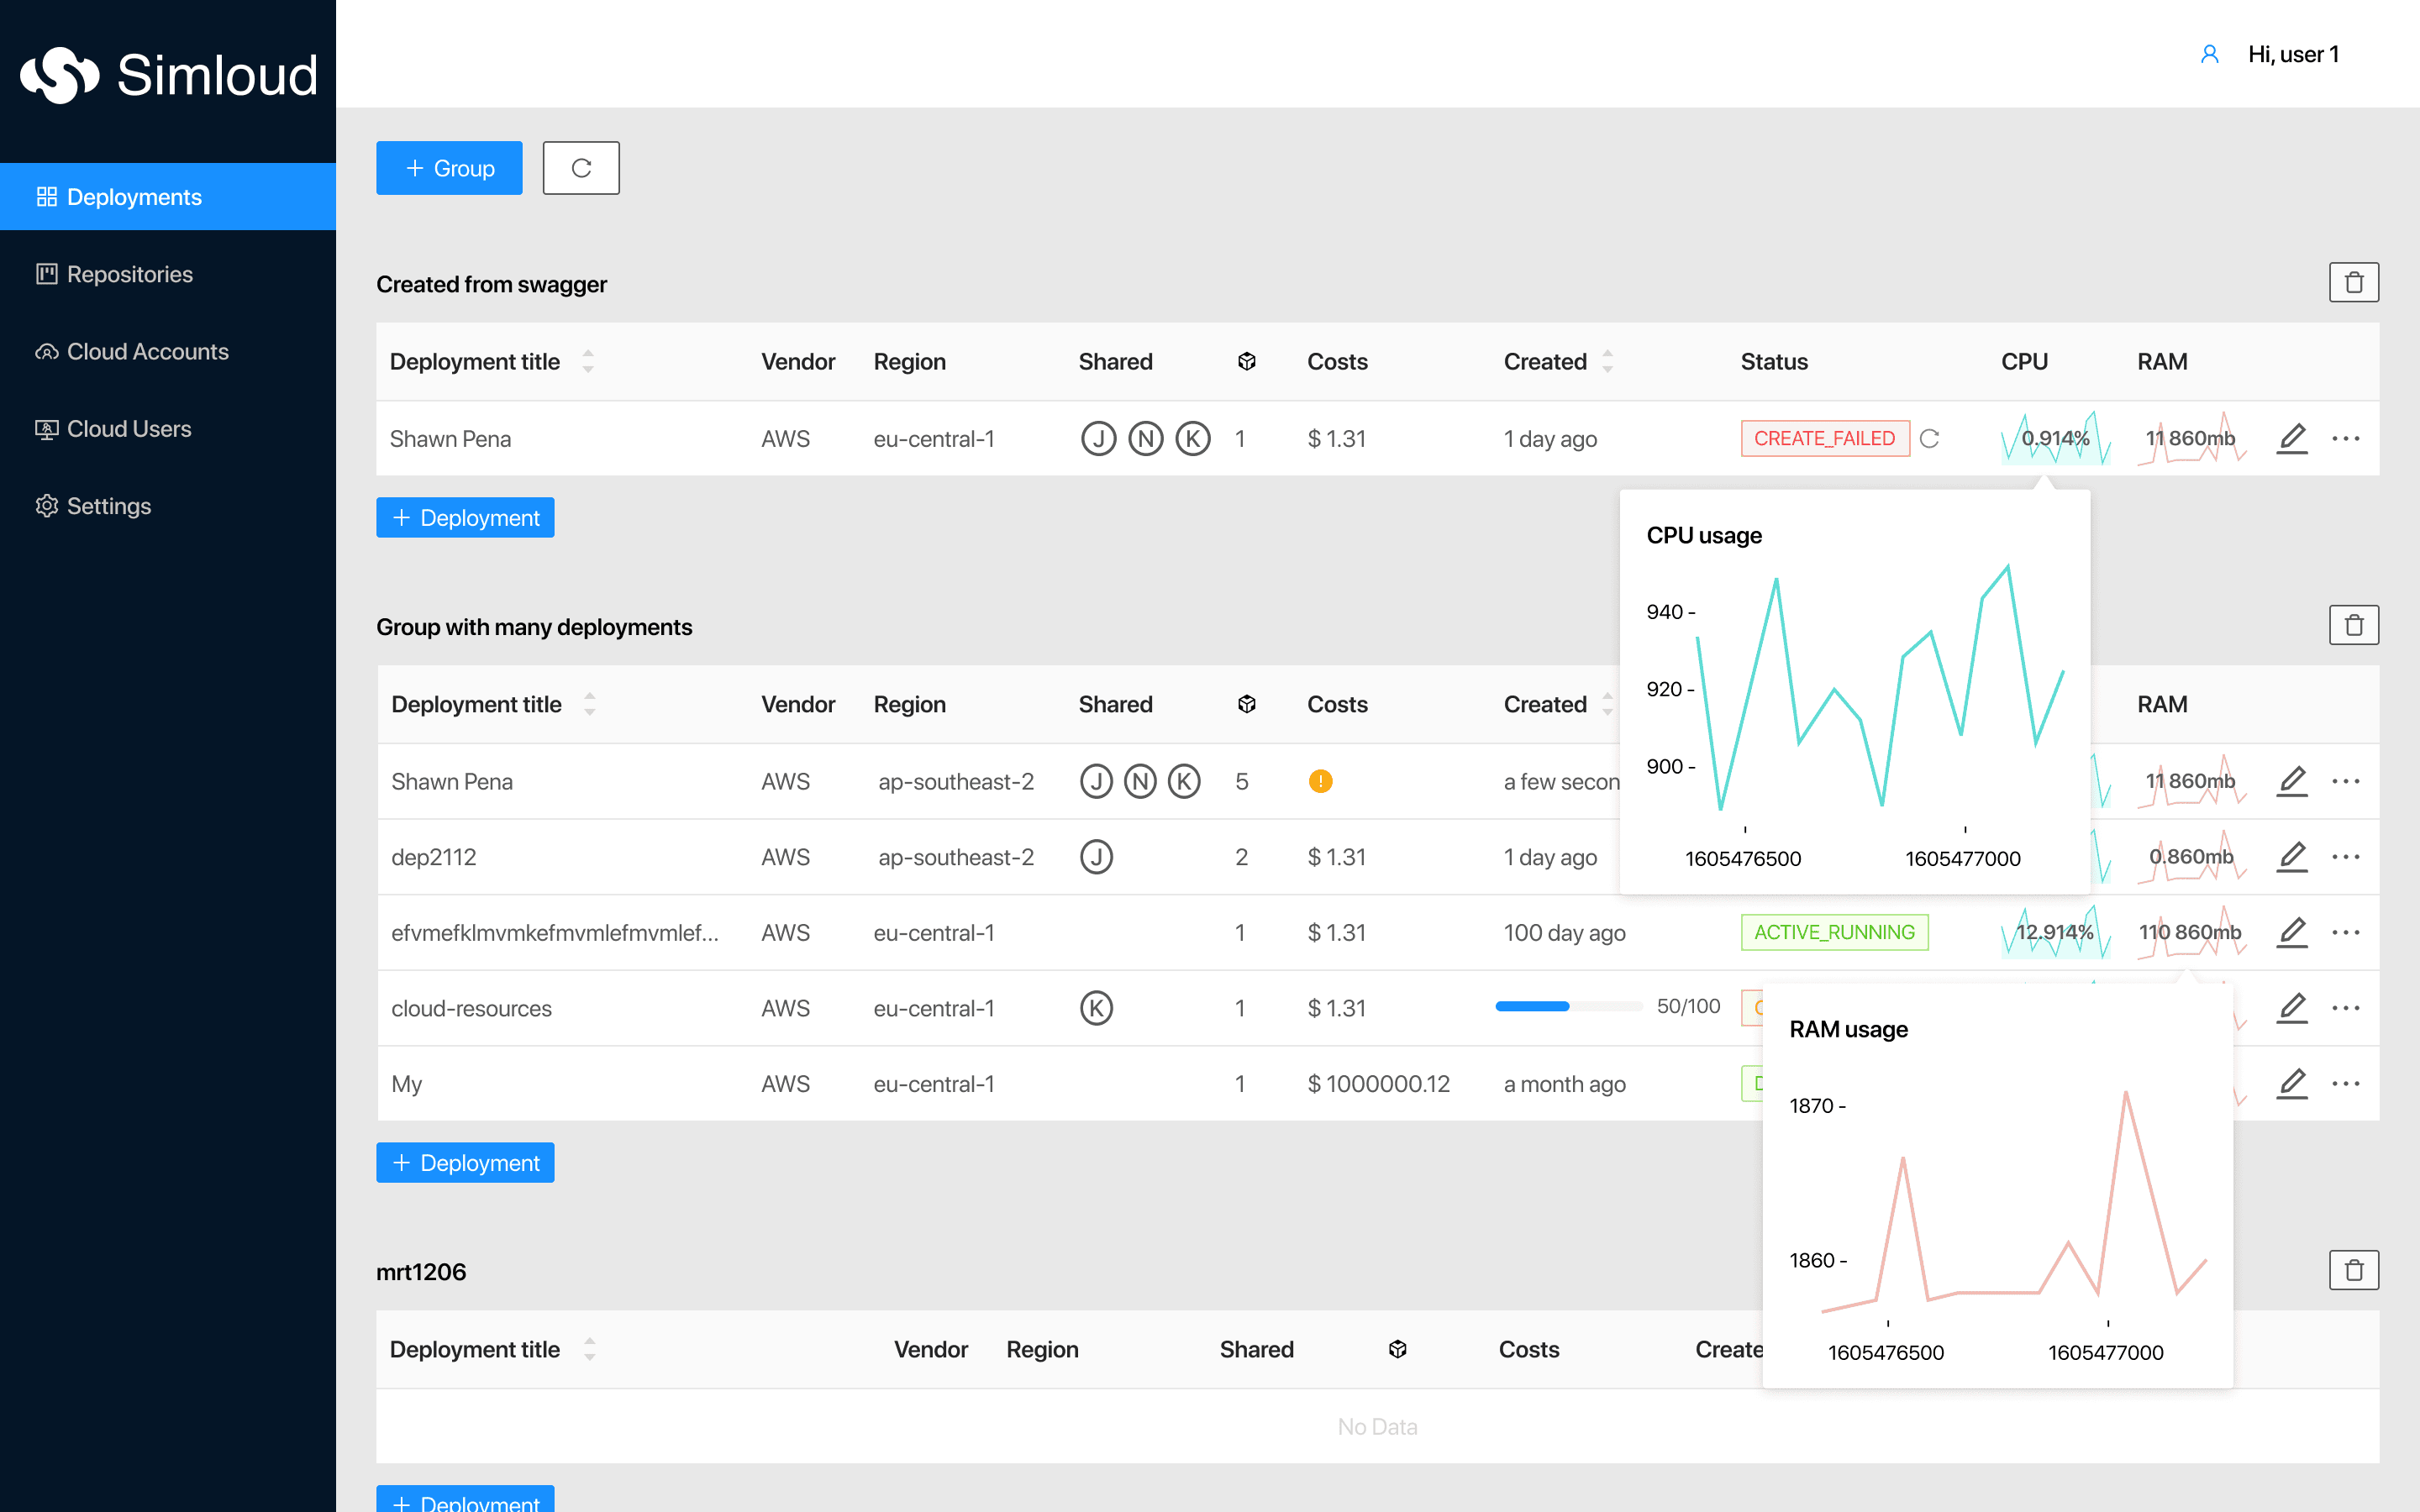Viewport: 2420px width, 1512px height.
Task: Click the orange warning cost icon
Action: tap(1320, 781)
